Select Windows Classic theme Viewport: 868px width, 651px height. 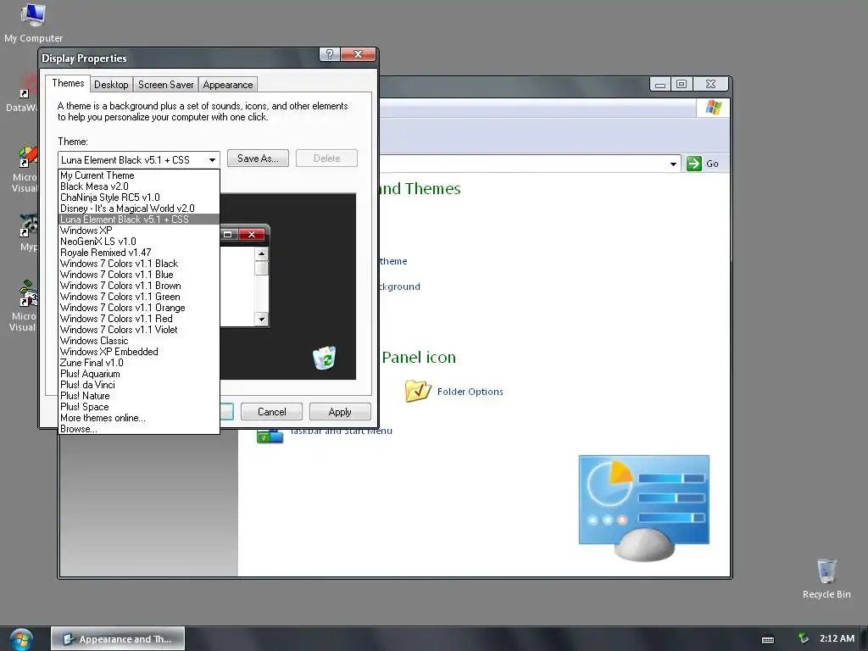click(x=139, y=341)
